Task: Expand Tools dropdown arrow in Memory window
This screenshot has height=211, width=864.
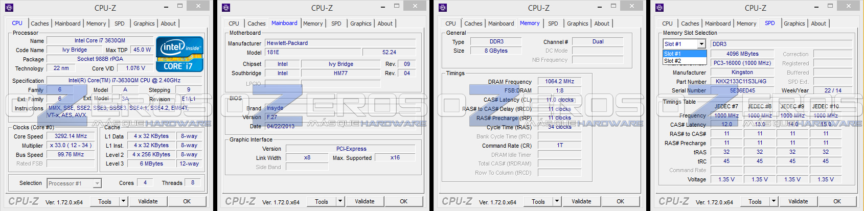Action: pos(557,201)
